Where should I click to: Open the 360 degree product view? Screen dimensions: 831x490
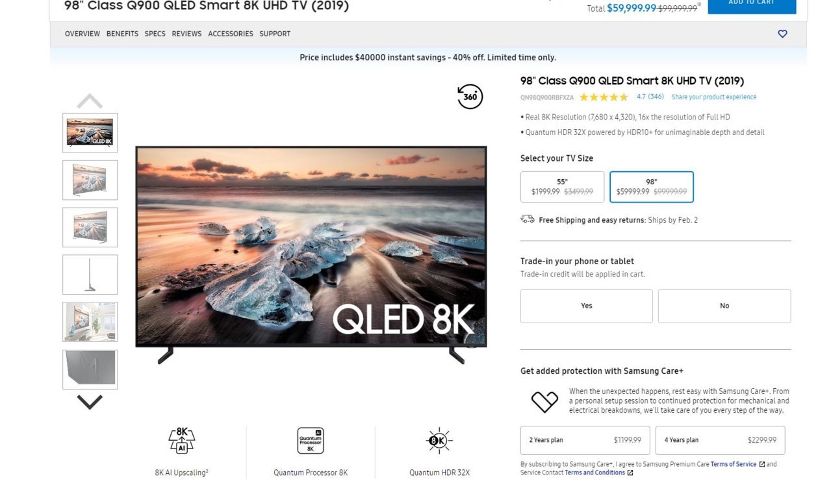(470, 97)
